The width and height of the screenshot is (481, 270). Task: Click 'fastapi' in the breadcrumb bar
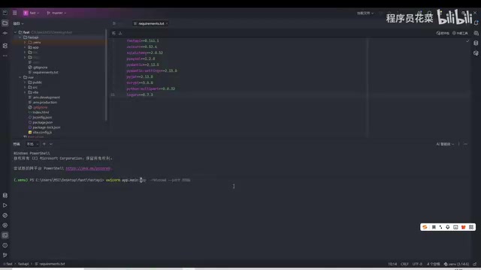[23, 264]
